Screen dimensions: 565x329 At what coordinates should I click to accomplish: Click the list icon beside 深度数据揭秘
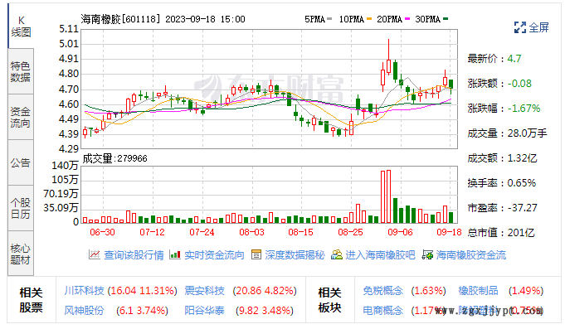tap(256, 255)
